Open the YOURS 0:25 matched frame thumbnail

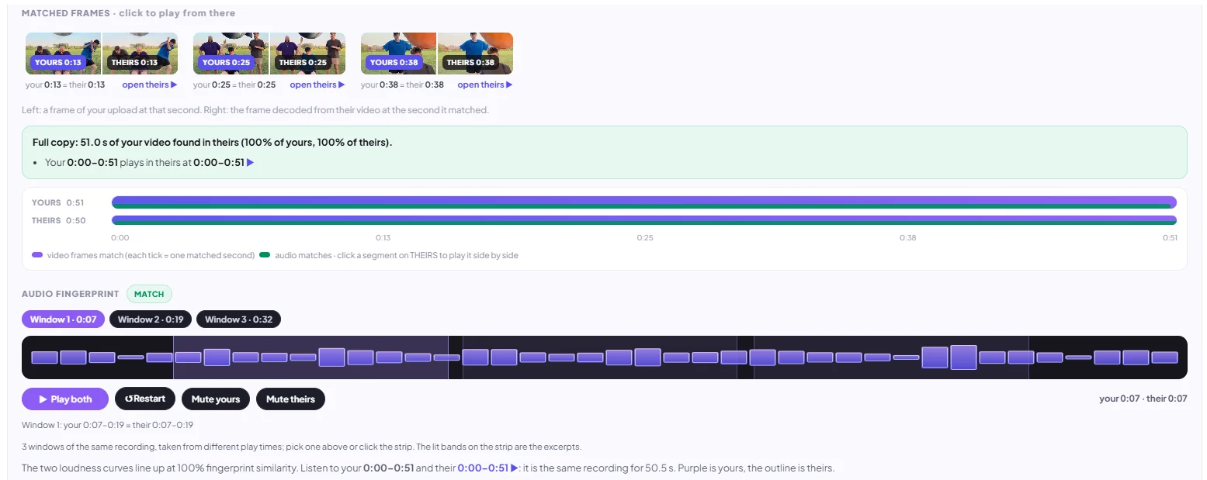[x=231, y=54]
